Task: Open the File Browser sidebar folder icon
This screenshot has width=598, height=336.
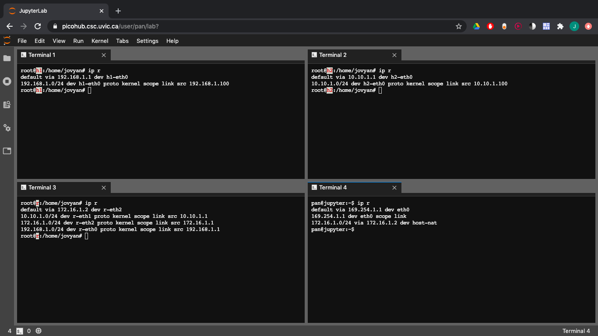Action: pos(7,58)
